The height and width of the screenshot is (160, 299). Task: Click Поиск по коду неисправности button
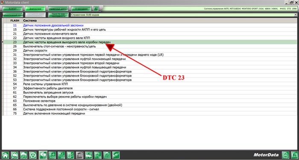[59, 15]
